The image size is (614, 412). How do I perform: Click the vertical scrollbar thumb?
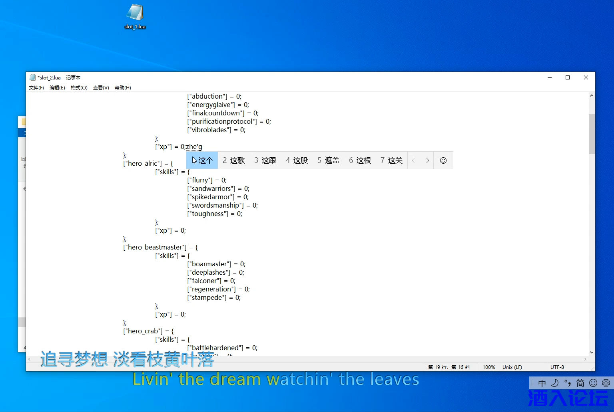tap(592, 134)
